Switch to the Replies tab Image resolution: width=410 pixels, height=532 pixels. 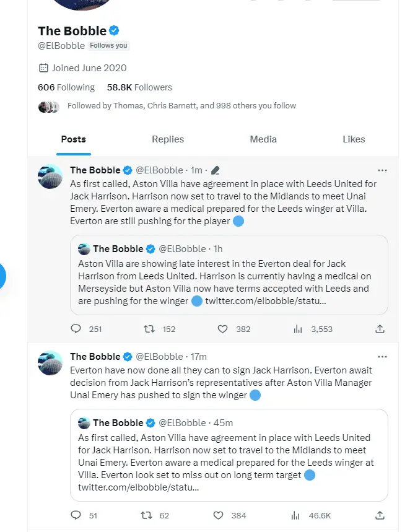click(x=168, y=139)
